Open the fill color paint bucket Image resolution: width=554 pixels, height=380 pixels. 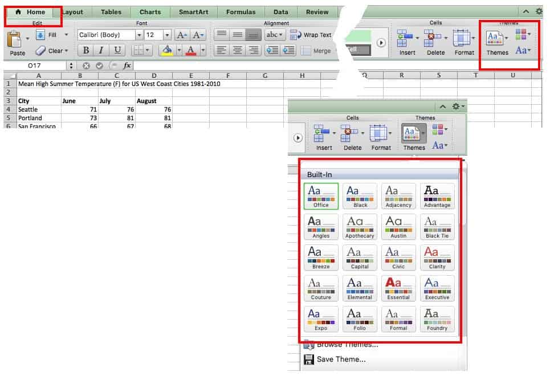click(x=167, y=50)
